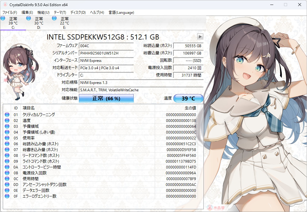Click the blue icon beside クリティカルワーニング attribute
Viewport: 307px width, 212px height.
coord(7,115)
